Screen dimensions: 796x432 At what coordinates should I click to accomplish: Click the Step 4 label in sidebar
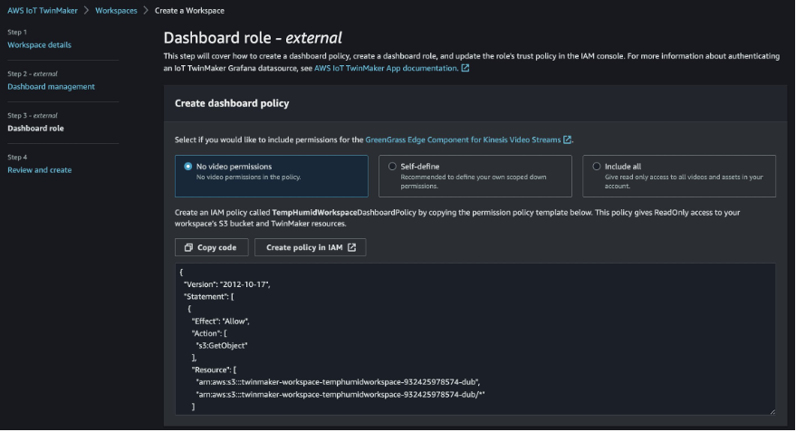[x=17, y=157]
